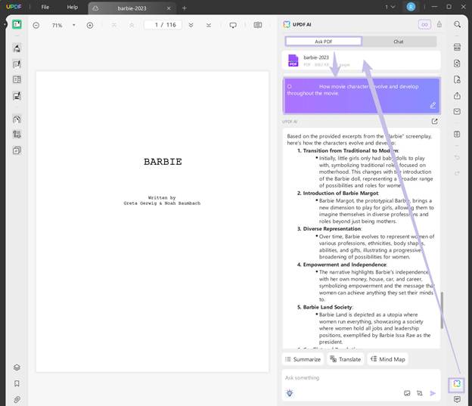Screen dimensions: 472x406
Task: Open the search magnifier icon
Action: (457, 24)
